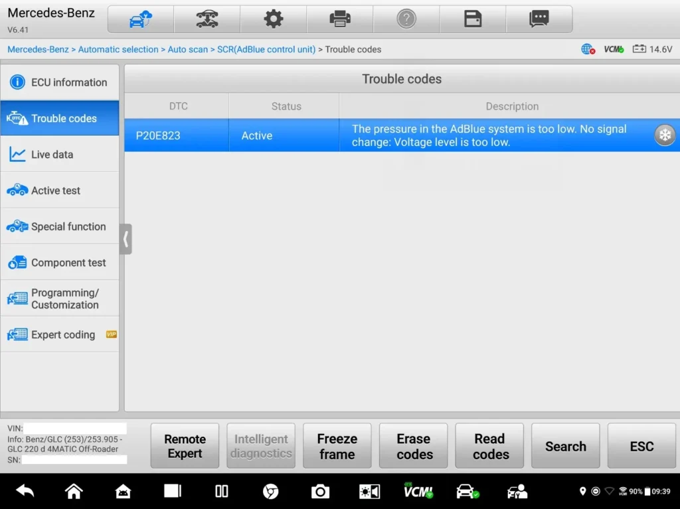Viewport: 680px width, 509px height.
Task: Print report using the printer icon
Action: 339,19
